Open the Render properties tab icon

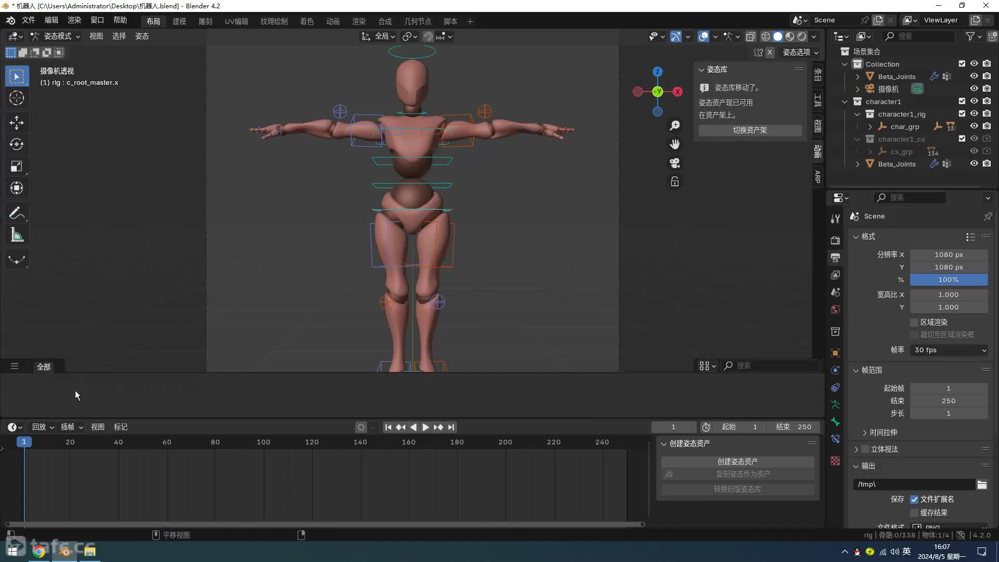[835, 240]
